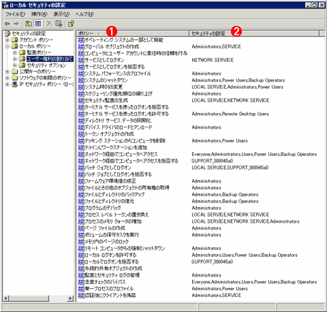Open the ファイル(F) menu
Screen dimensions: 327x312
pyautogui.click(x=15, y=14)
